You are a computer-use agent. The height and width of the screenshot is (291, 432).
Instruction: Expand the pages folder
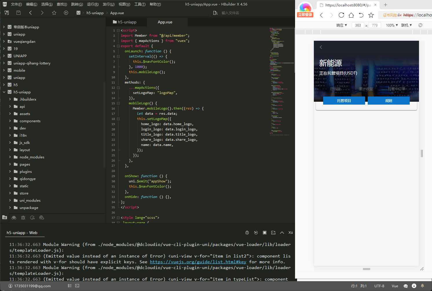(x=10, y=164)
